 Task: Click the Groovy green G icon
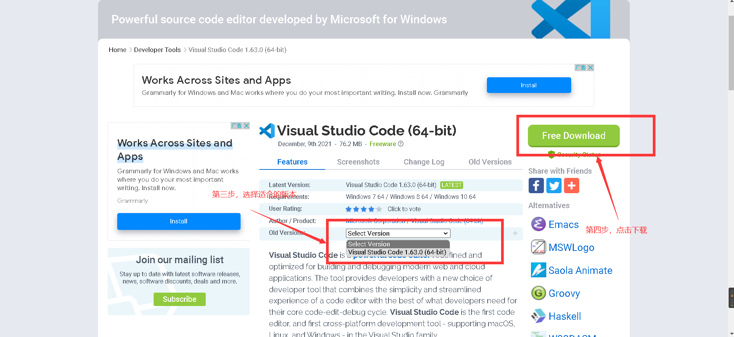click(538, 293)
